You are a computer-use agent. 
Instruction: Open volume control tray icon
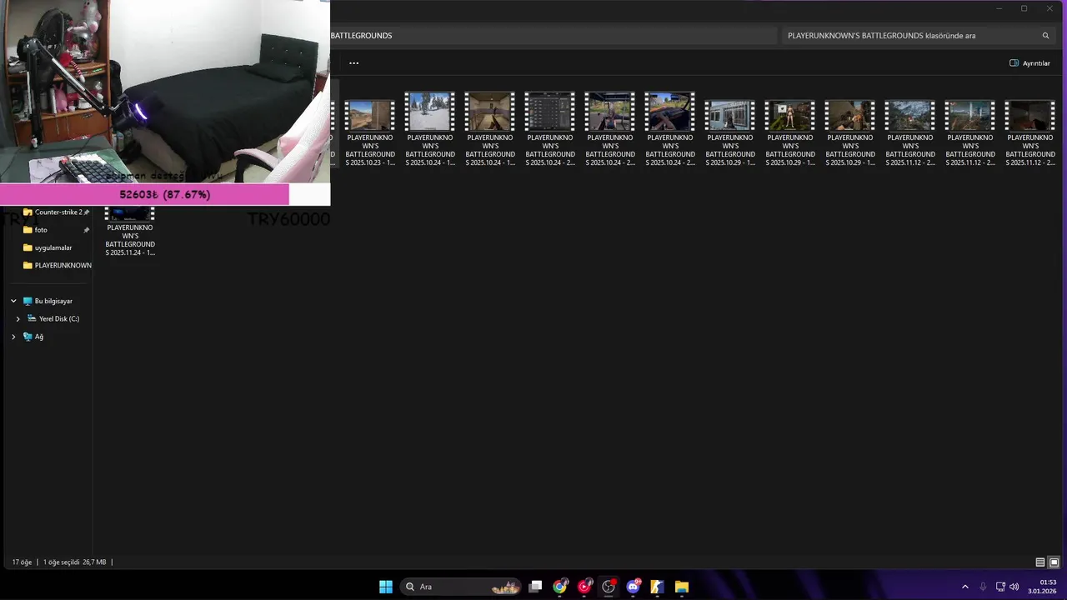point(1014,587)
